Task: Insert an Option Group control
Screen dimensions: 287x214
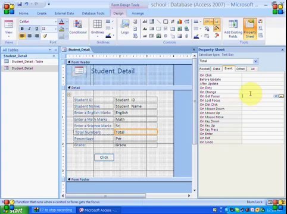Action: 166,21
